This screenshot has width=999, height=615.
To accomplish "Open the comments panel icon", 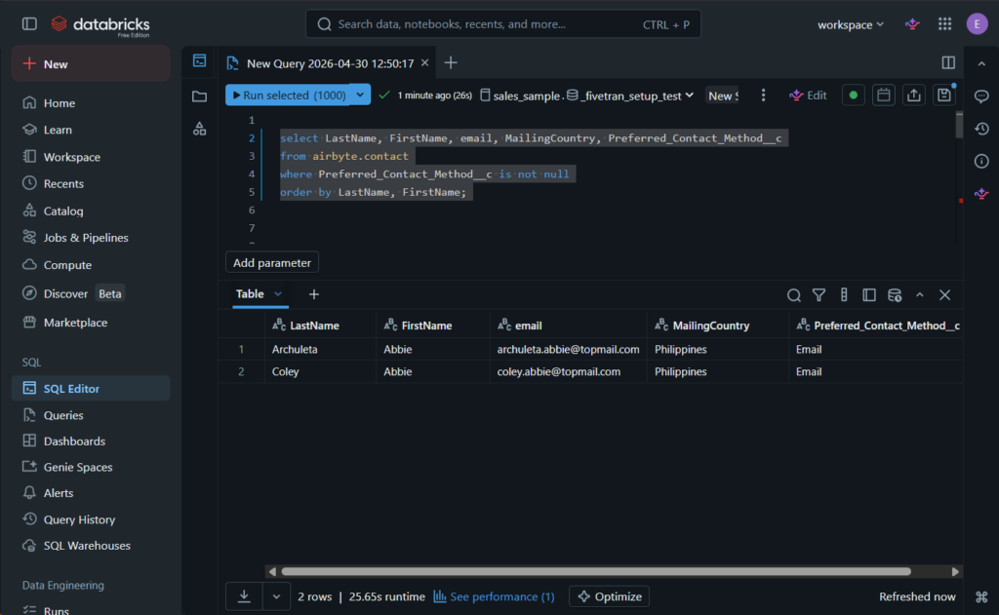I will point(981,96).
